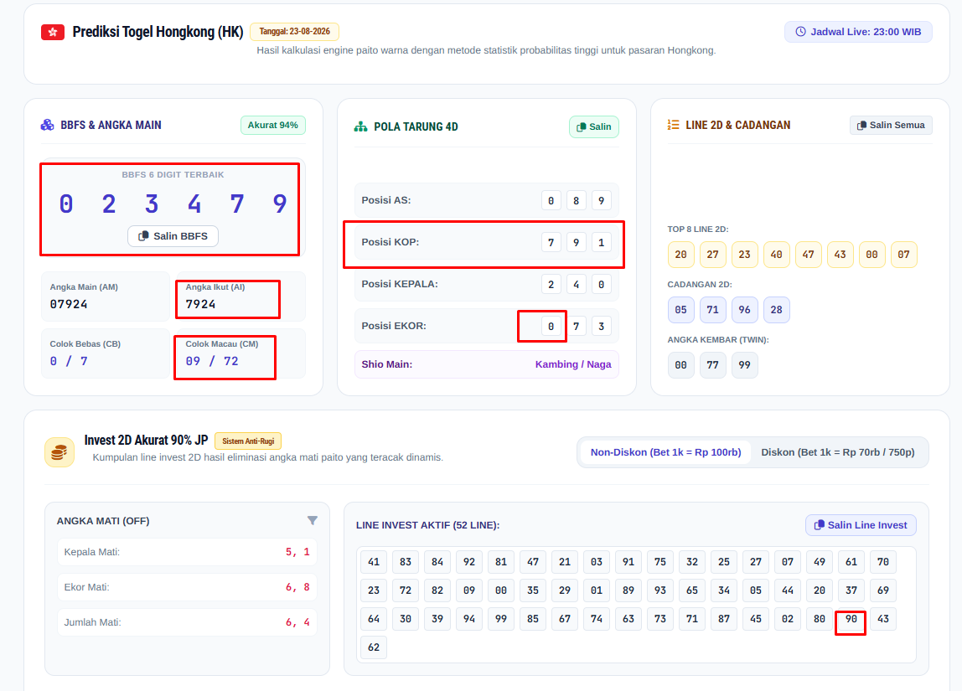The height and width of the screenshot is (691, 962).
Task: Click Colok Macau (CM) value 09 / 72
Action: point(212,361)
